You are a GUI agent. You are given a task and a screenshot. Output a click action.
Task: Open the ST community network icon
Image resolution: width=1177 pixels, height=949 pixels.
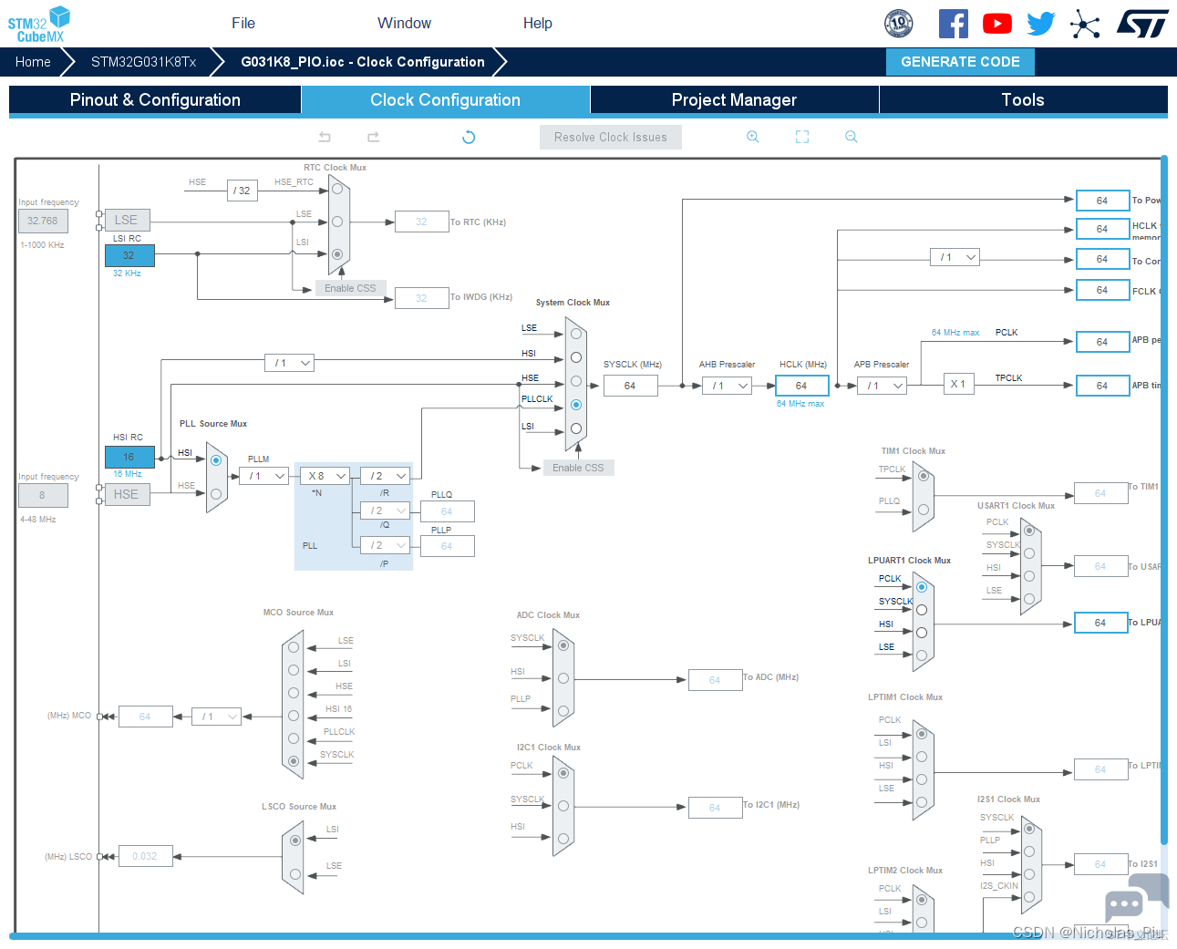(x=1085, y=24)
